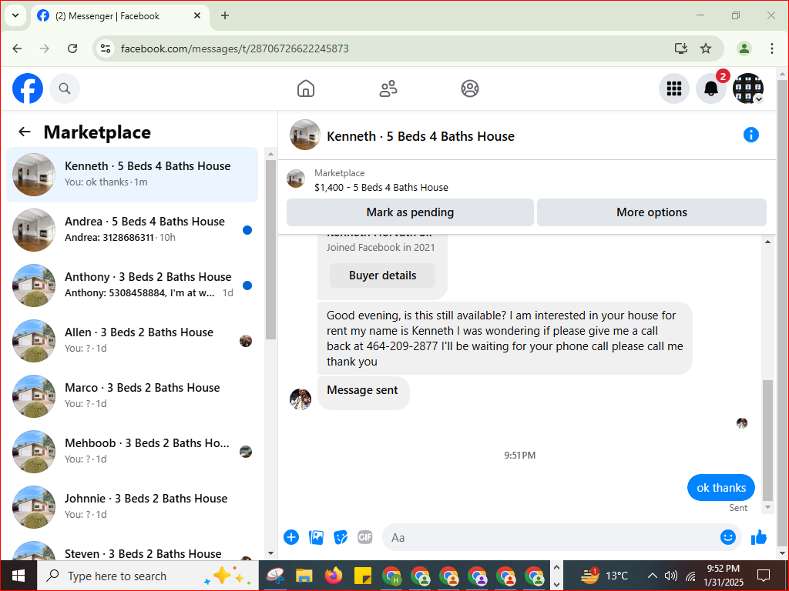Show hidden tray icons chevron
This screenshot has height=591, width=789.
point(652,576)
